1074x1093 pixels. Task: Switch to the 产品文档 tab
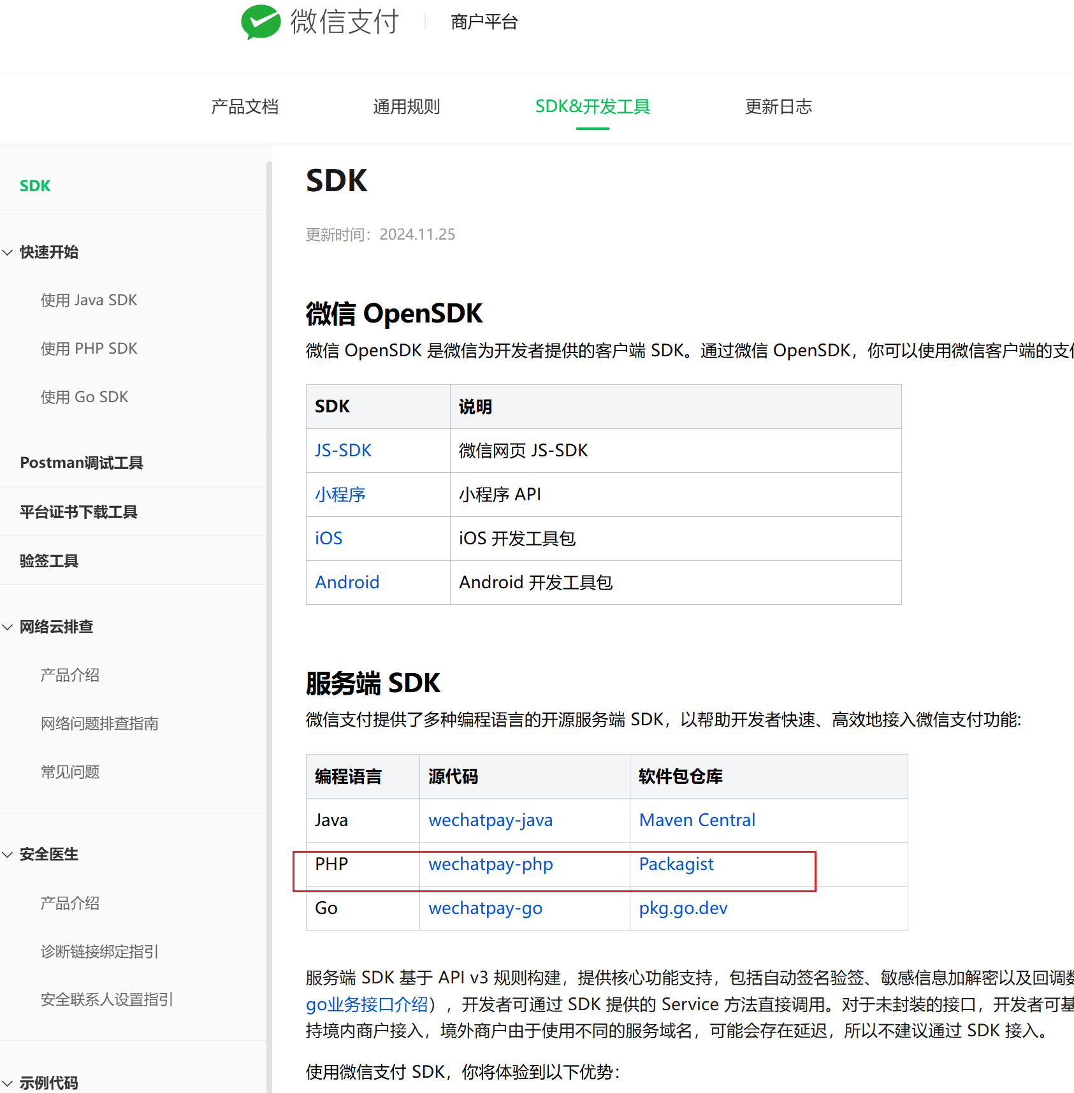(245, 106)
